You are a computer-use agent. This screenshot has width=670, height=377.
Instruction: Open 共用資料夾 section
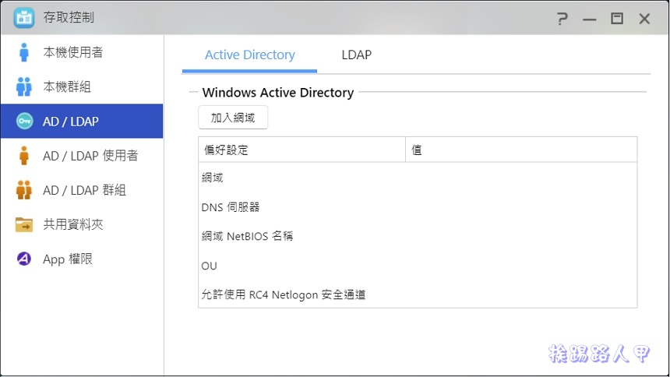[82, 224]
